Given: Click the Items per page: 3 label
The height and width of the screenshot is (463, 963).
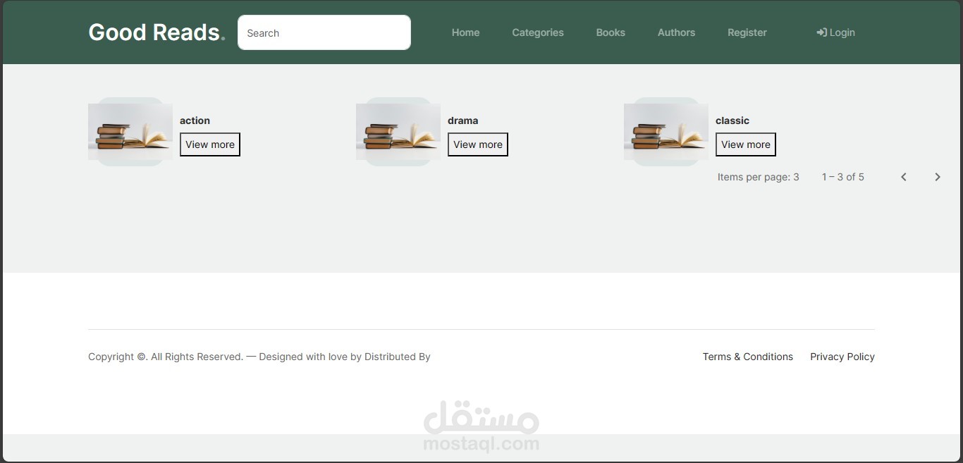Looking at the screenshot, I should click(759, 177).
